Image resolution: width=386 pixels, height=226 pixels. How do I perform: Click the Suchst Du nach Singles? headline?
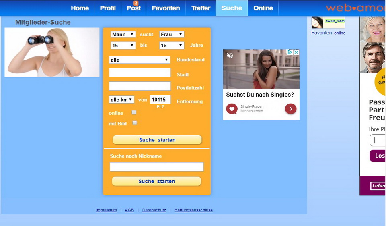pyautogui.click(x=260, y=95)
